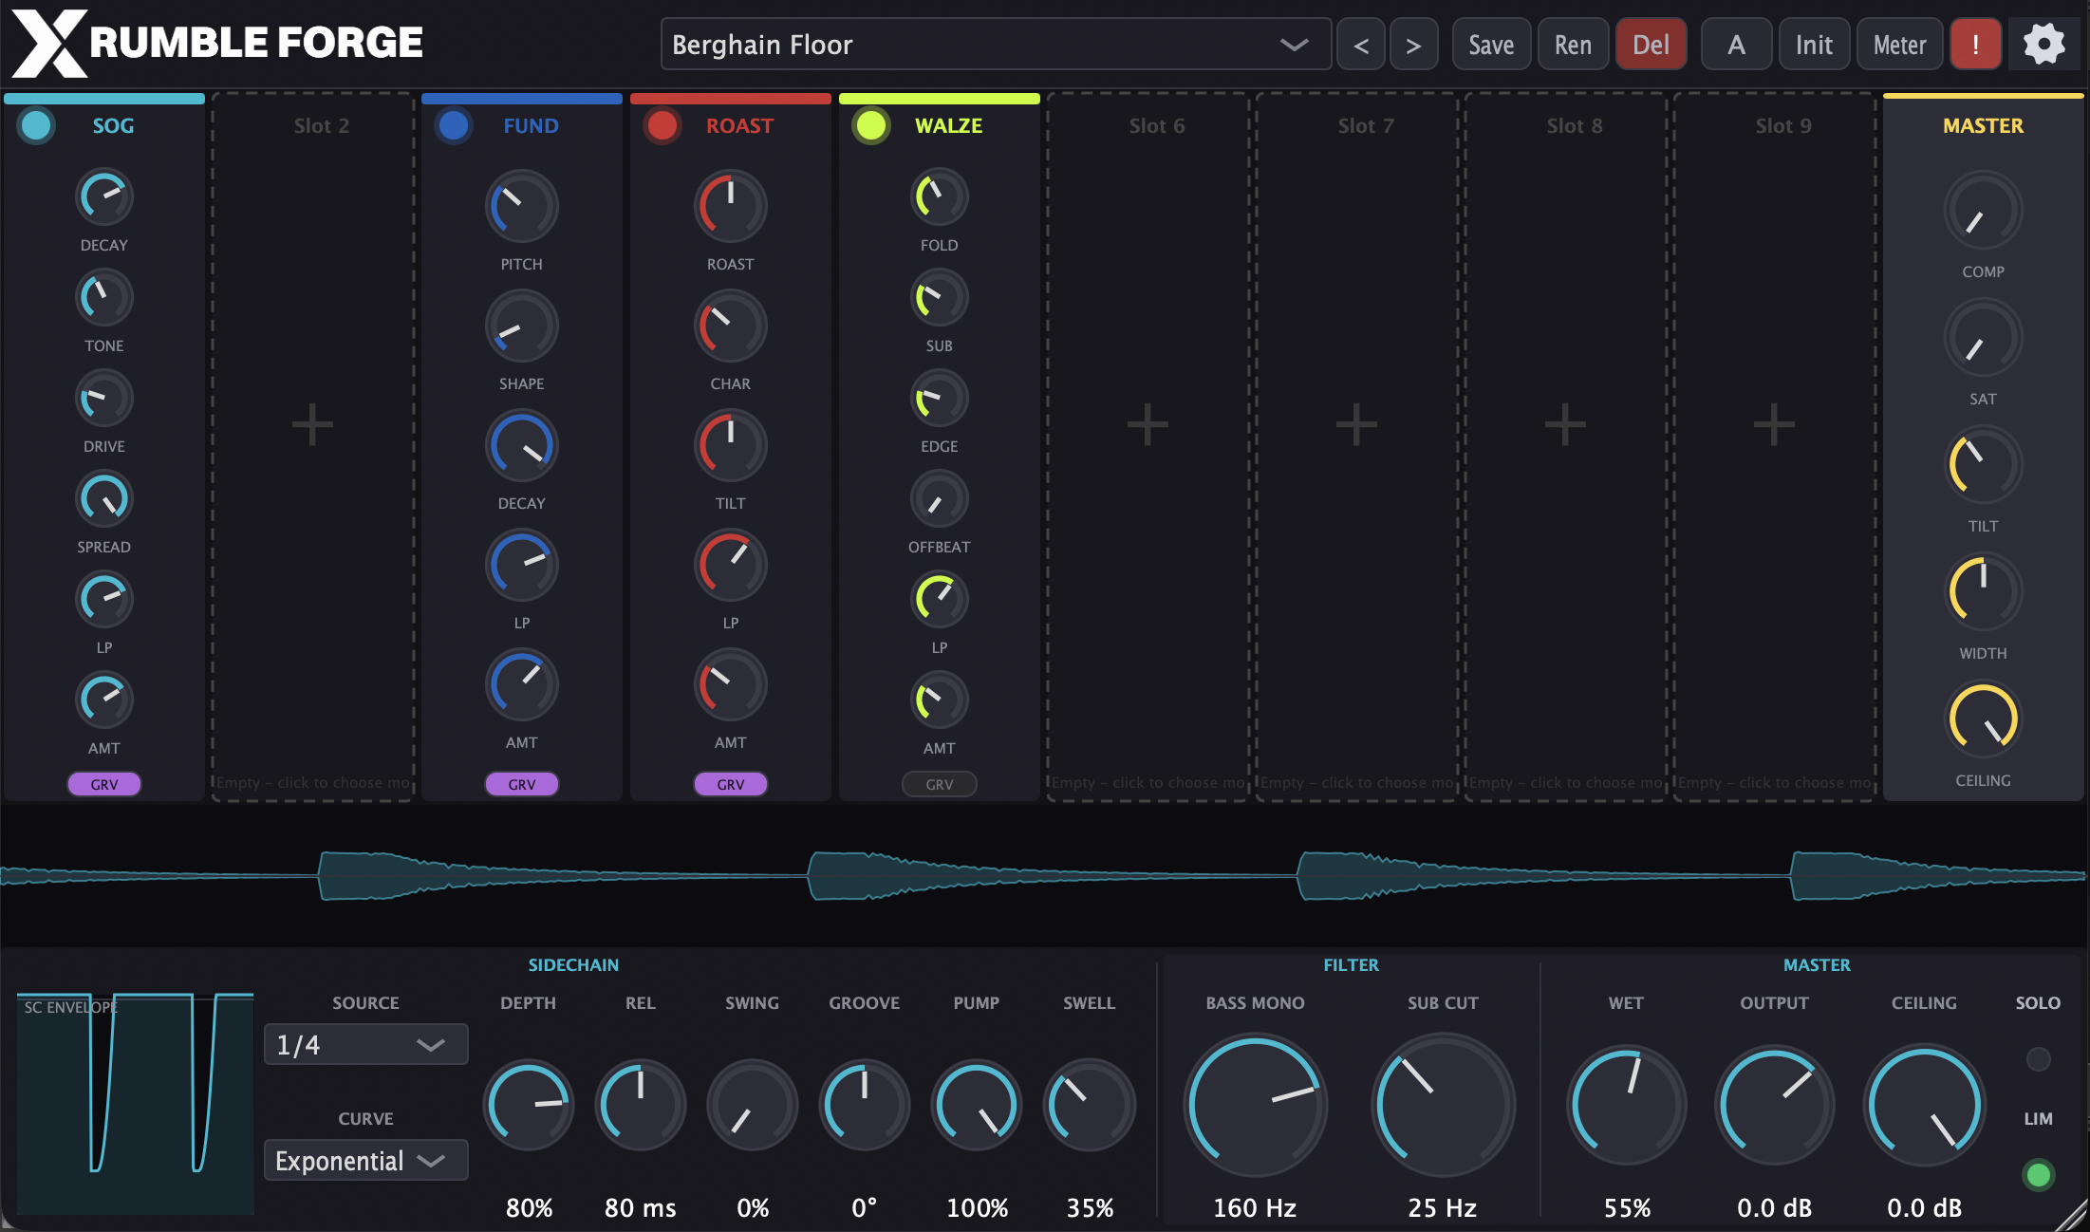The width and height of the screenshot is (2090, 1232).
Task: Enable GRV button on WALZE module
Action: coord(940,784)
